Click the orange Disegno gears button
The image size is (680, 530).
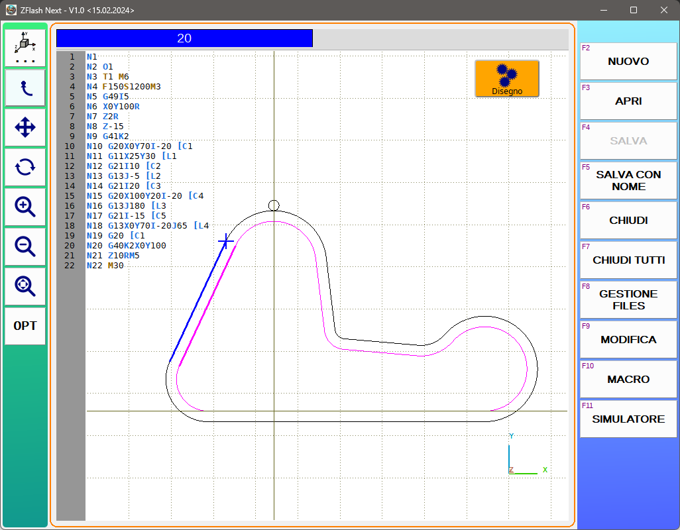tap(507, 79)
